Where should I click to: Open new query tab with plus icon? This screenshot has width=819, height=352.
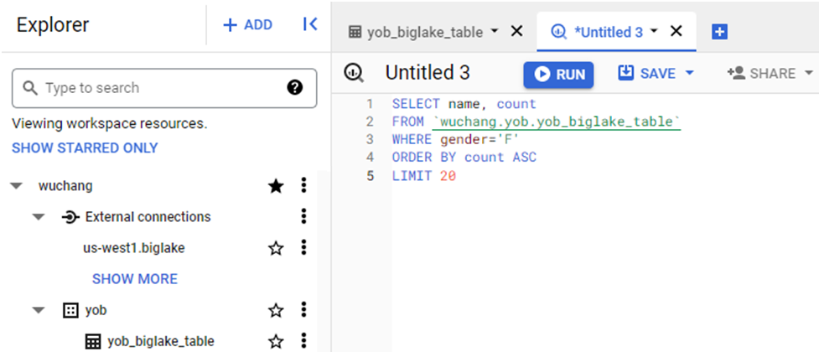tap(718, 32)
